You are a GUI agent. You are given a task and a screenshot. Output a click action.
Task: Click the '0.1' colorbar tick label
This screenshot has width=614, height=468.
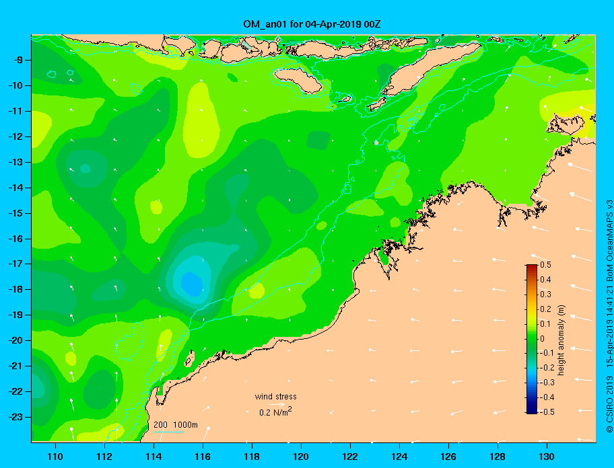(545, 323)
